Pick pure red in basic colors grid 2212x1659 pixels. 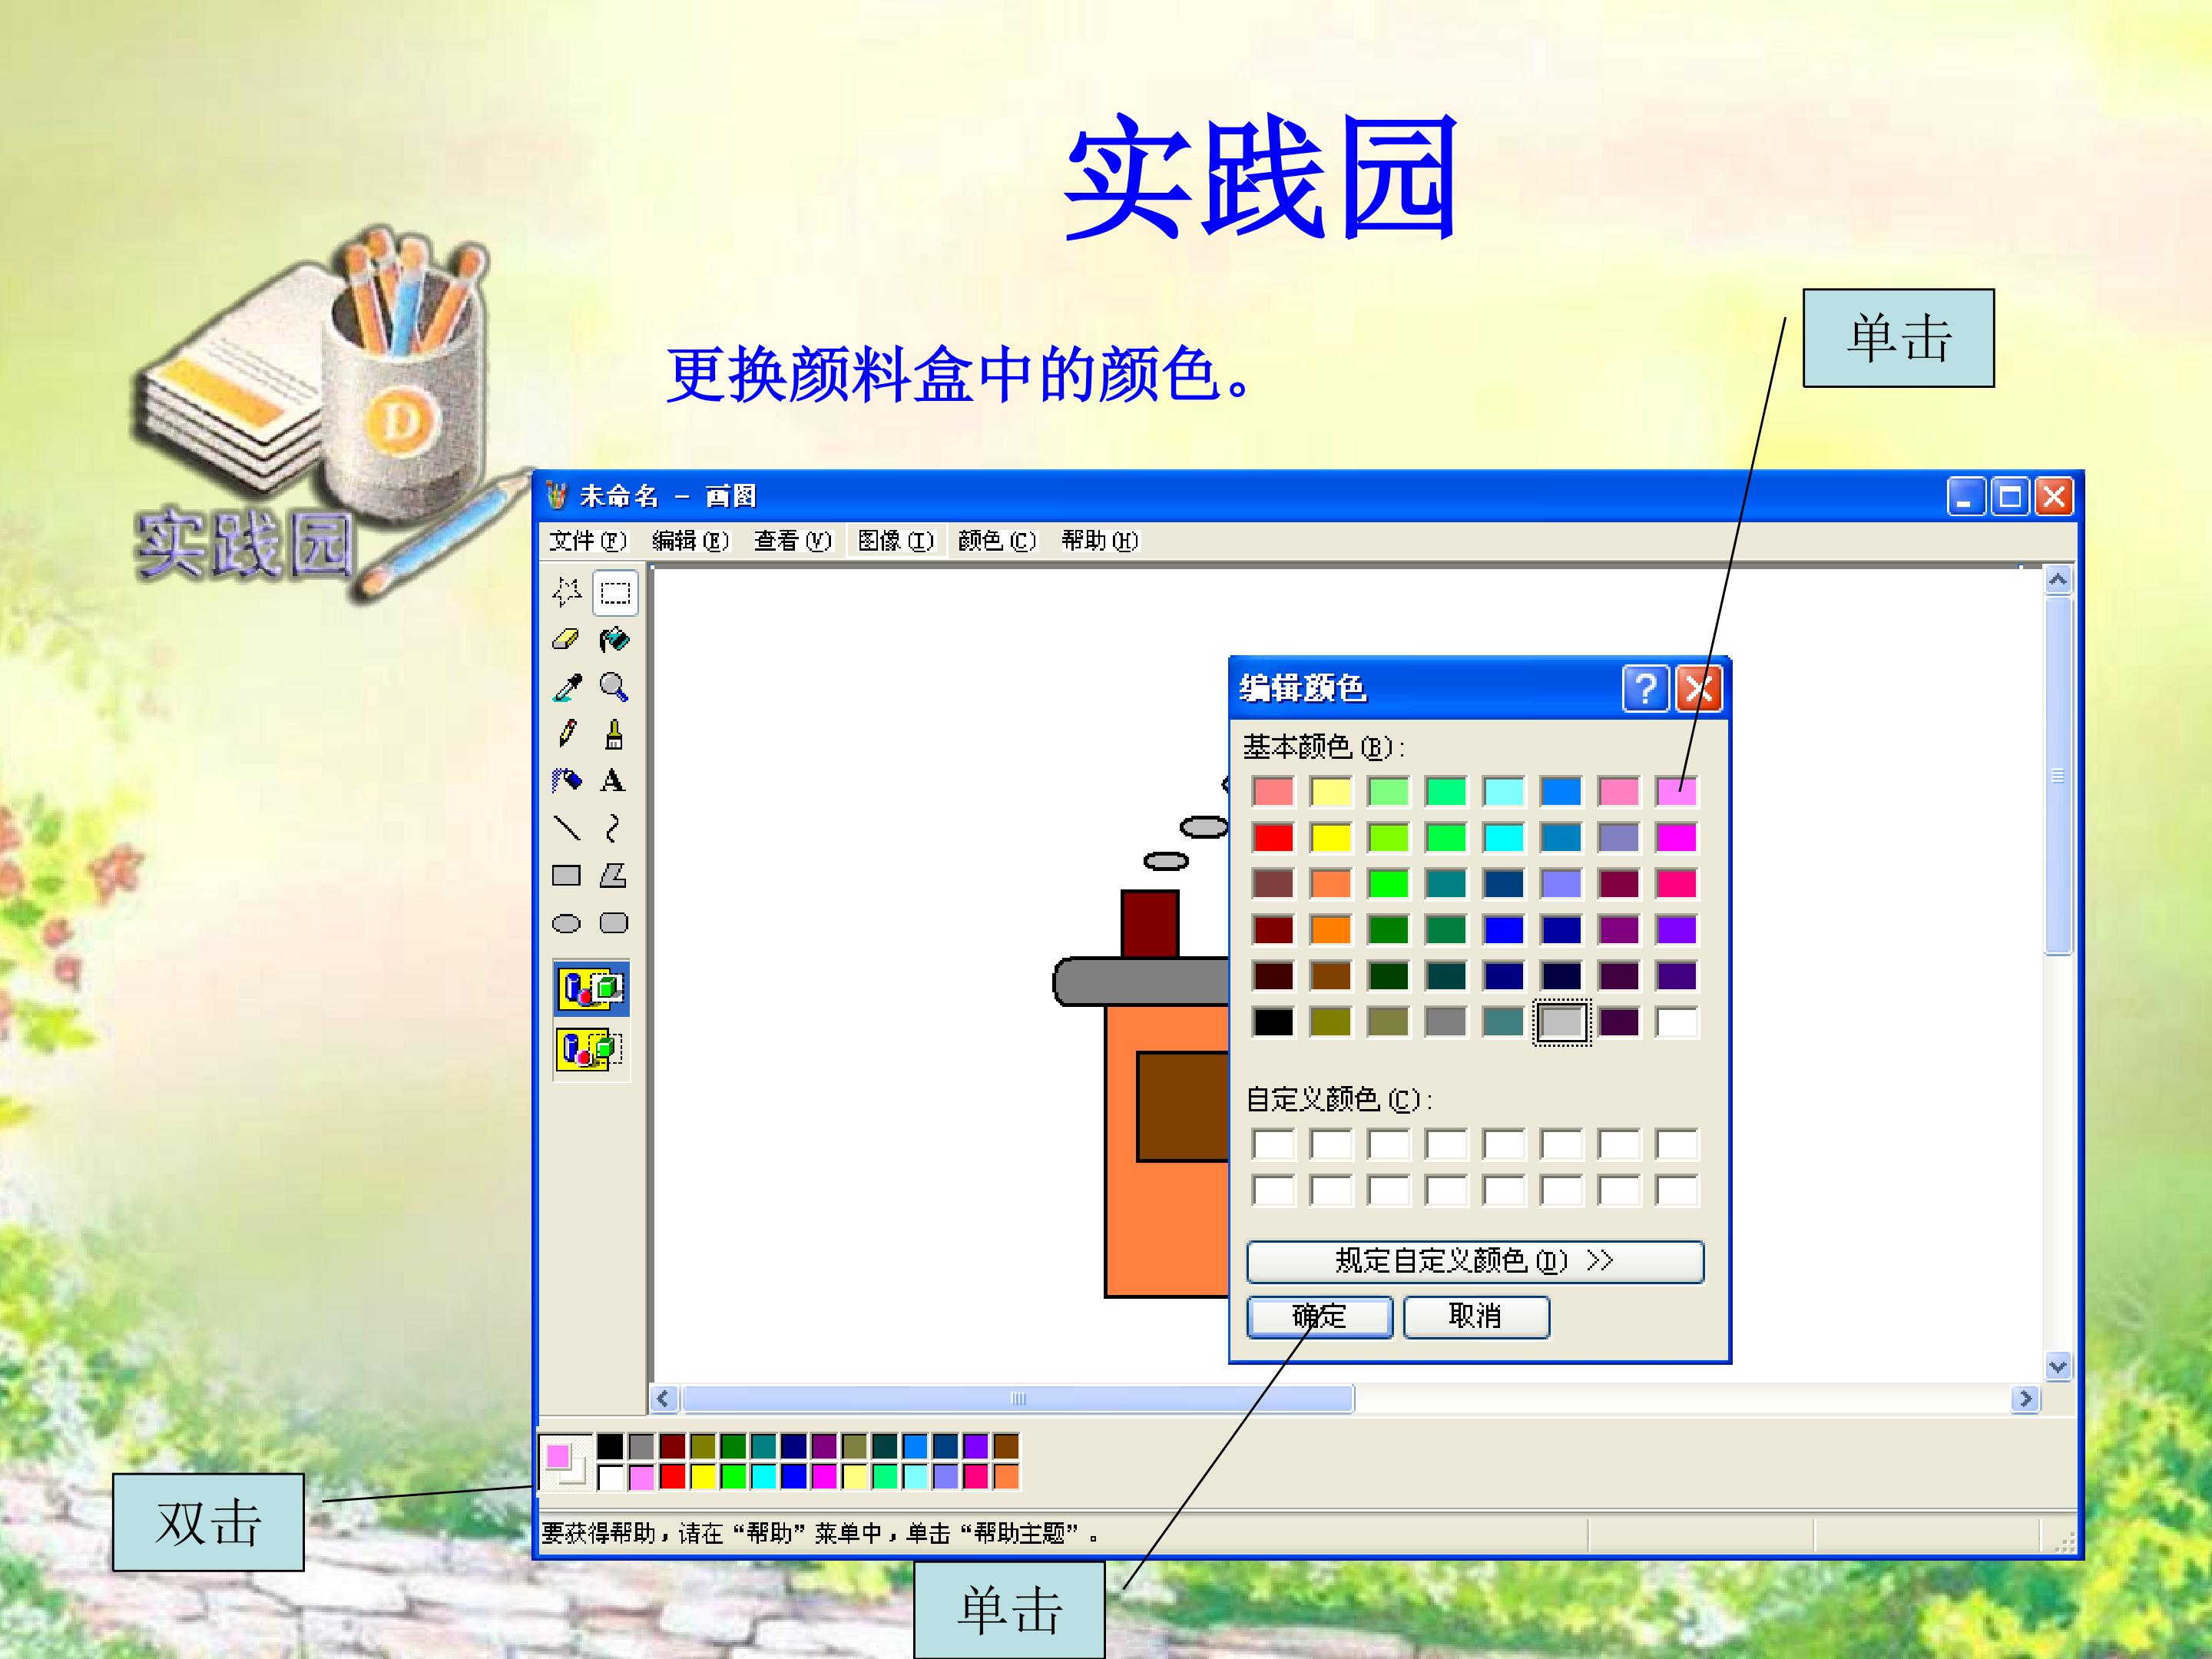point(1273,837)
